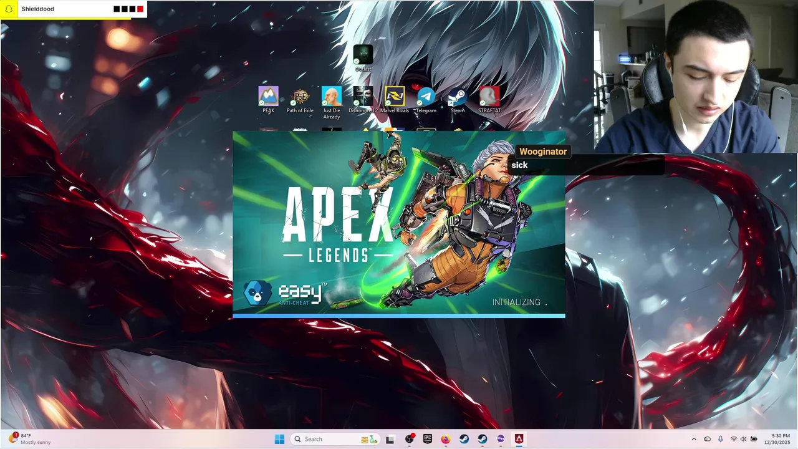Screen dimensions: 798x449
Task: Open the purple chat app taskbar icon
Action: tap(501, 439)
